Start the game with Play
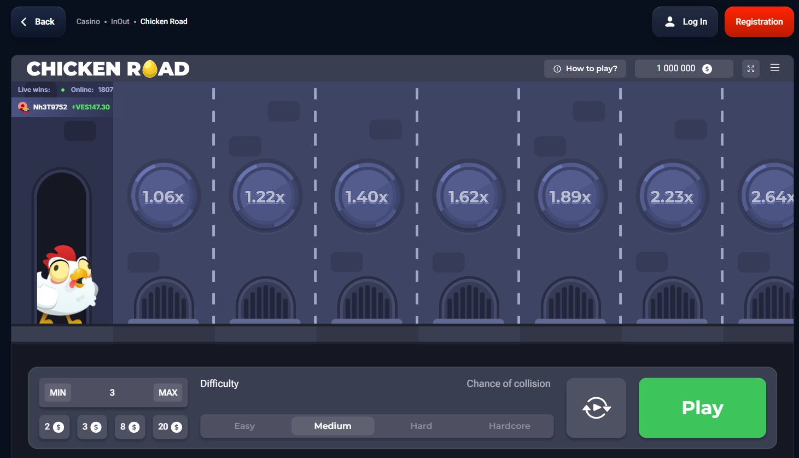The height and width of the screenshot is (458, 799). pos(702,408)
